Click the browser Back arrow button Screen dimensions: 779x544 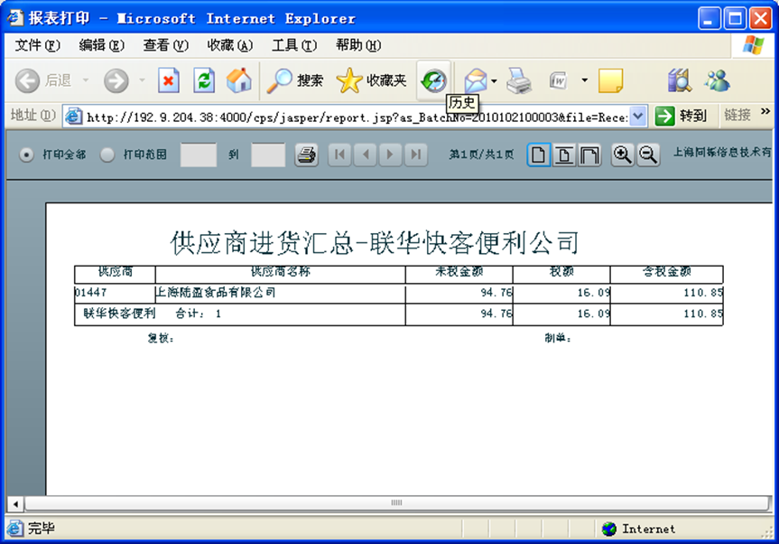pos(27,80)
